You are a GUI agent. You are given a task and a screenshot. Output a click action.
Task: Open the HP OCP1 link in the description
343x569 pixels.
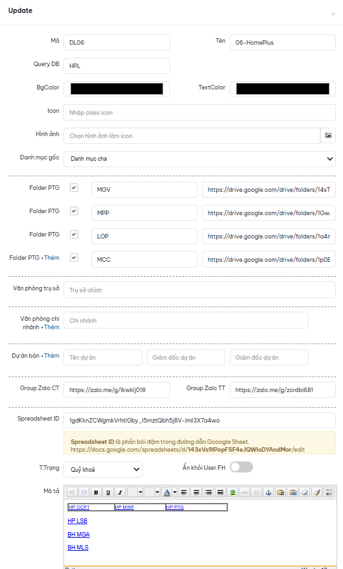point(79,507)
